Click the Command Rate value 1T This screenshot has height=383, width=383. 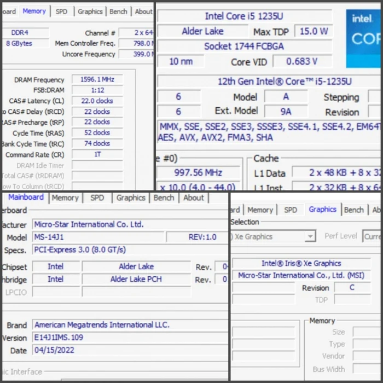click(97, 154)
